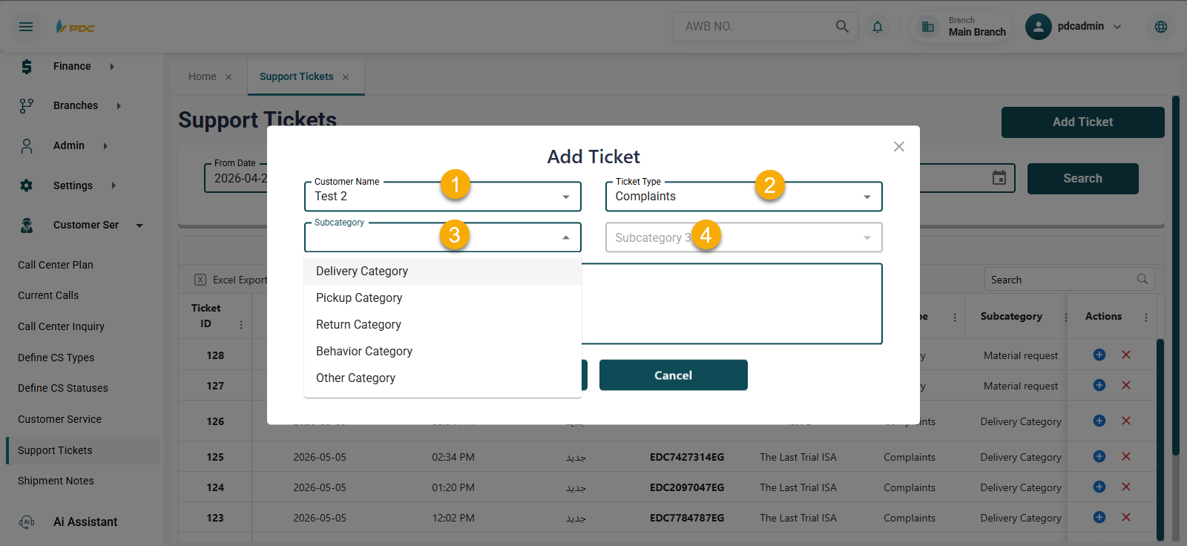
Task: Delete ticket 127 with the red X
Action: pos(1126,385)
